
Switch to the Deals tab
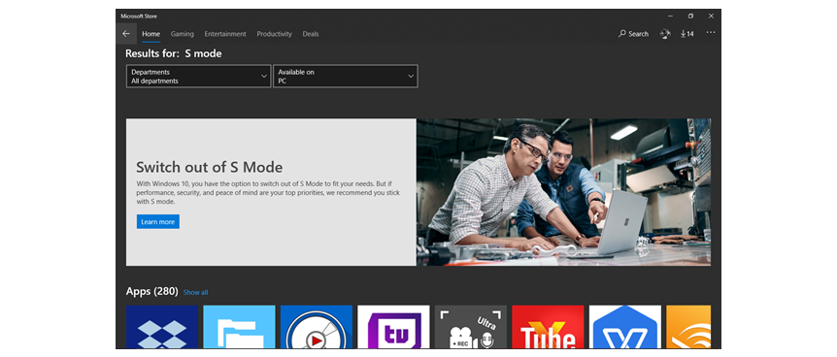coord(311,34)
